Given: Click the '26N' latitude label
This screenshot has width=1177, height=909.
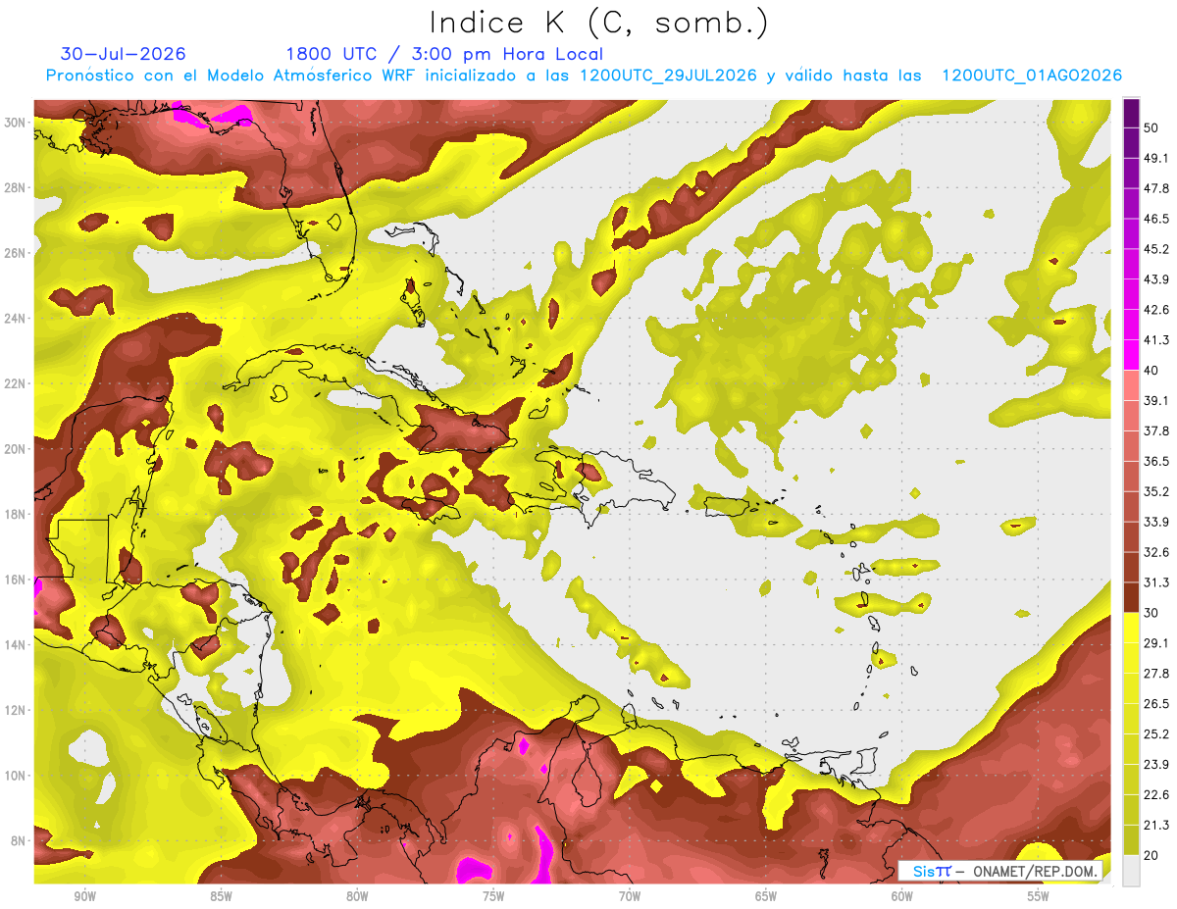Looking at the screenshot, I should [15, 253].
